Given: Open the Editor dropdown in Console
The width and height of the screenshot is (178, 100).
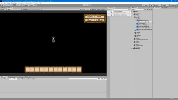Looking at the screenshot, I should point(34,79).
